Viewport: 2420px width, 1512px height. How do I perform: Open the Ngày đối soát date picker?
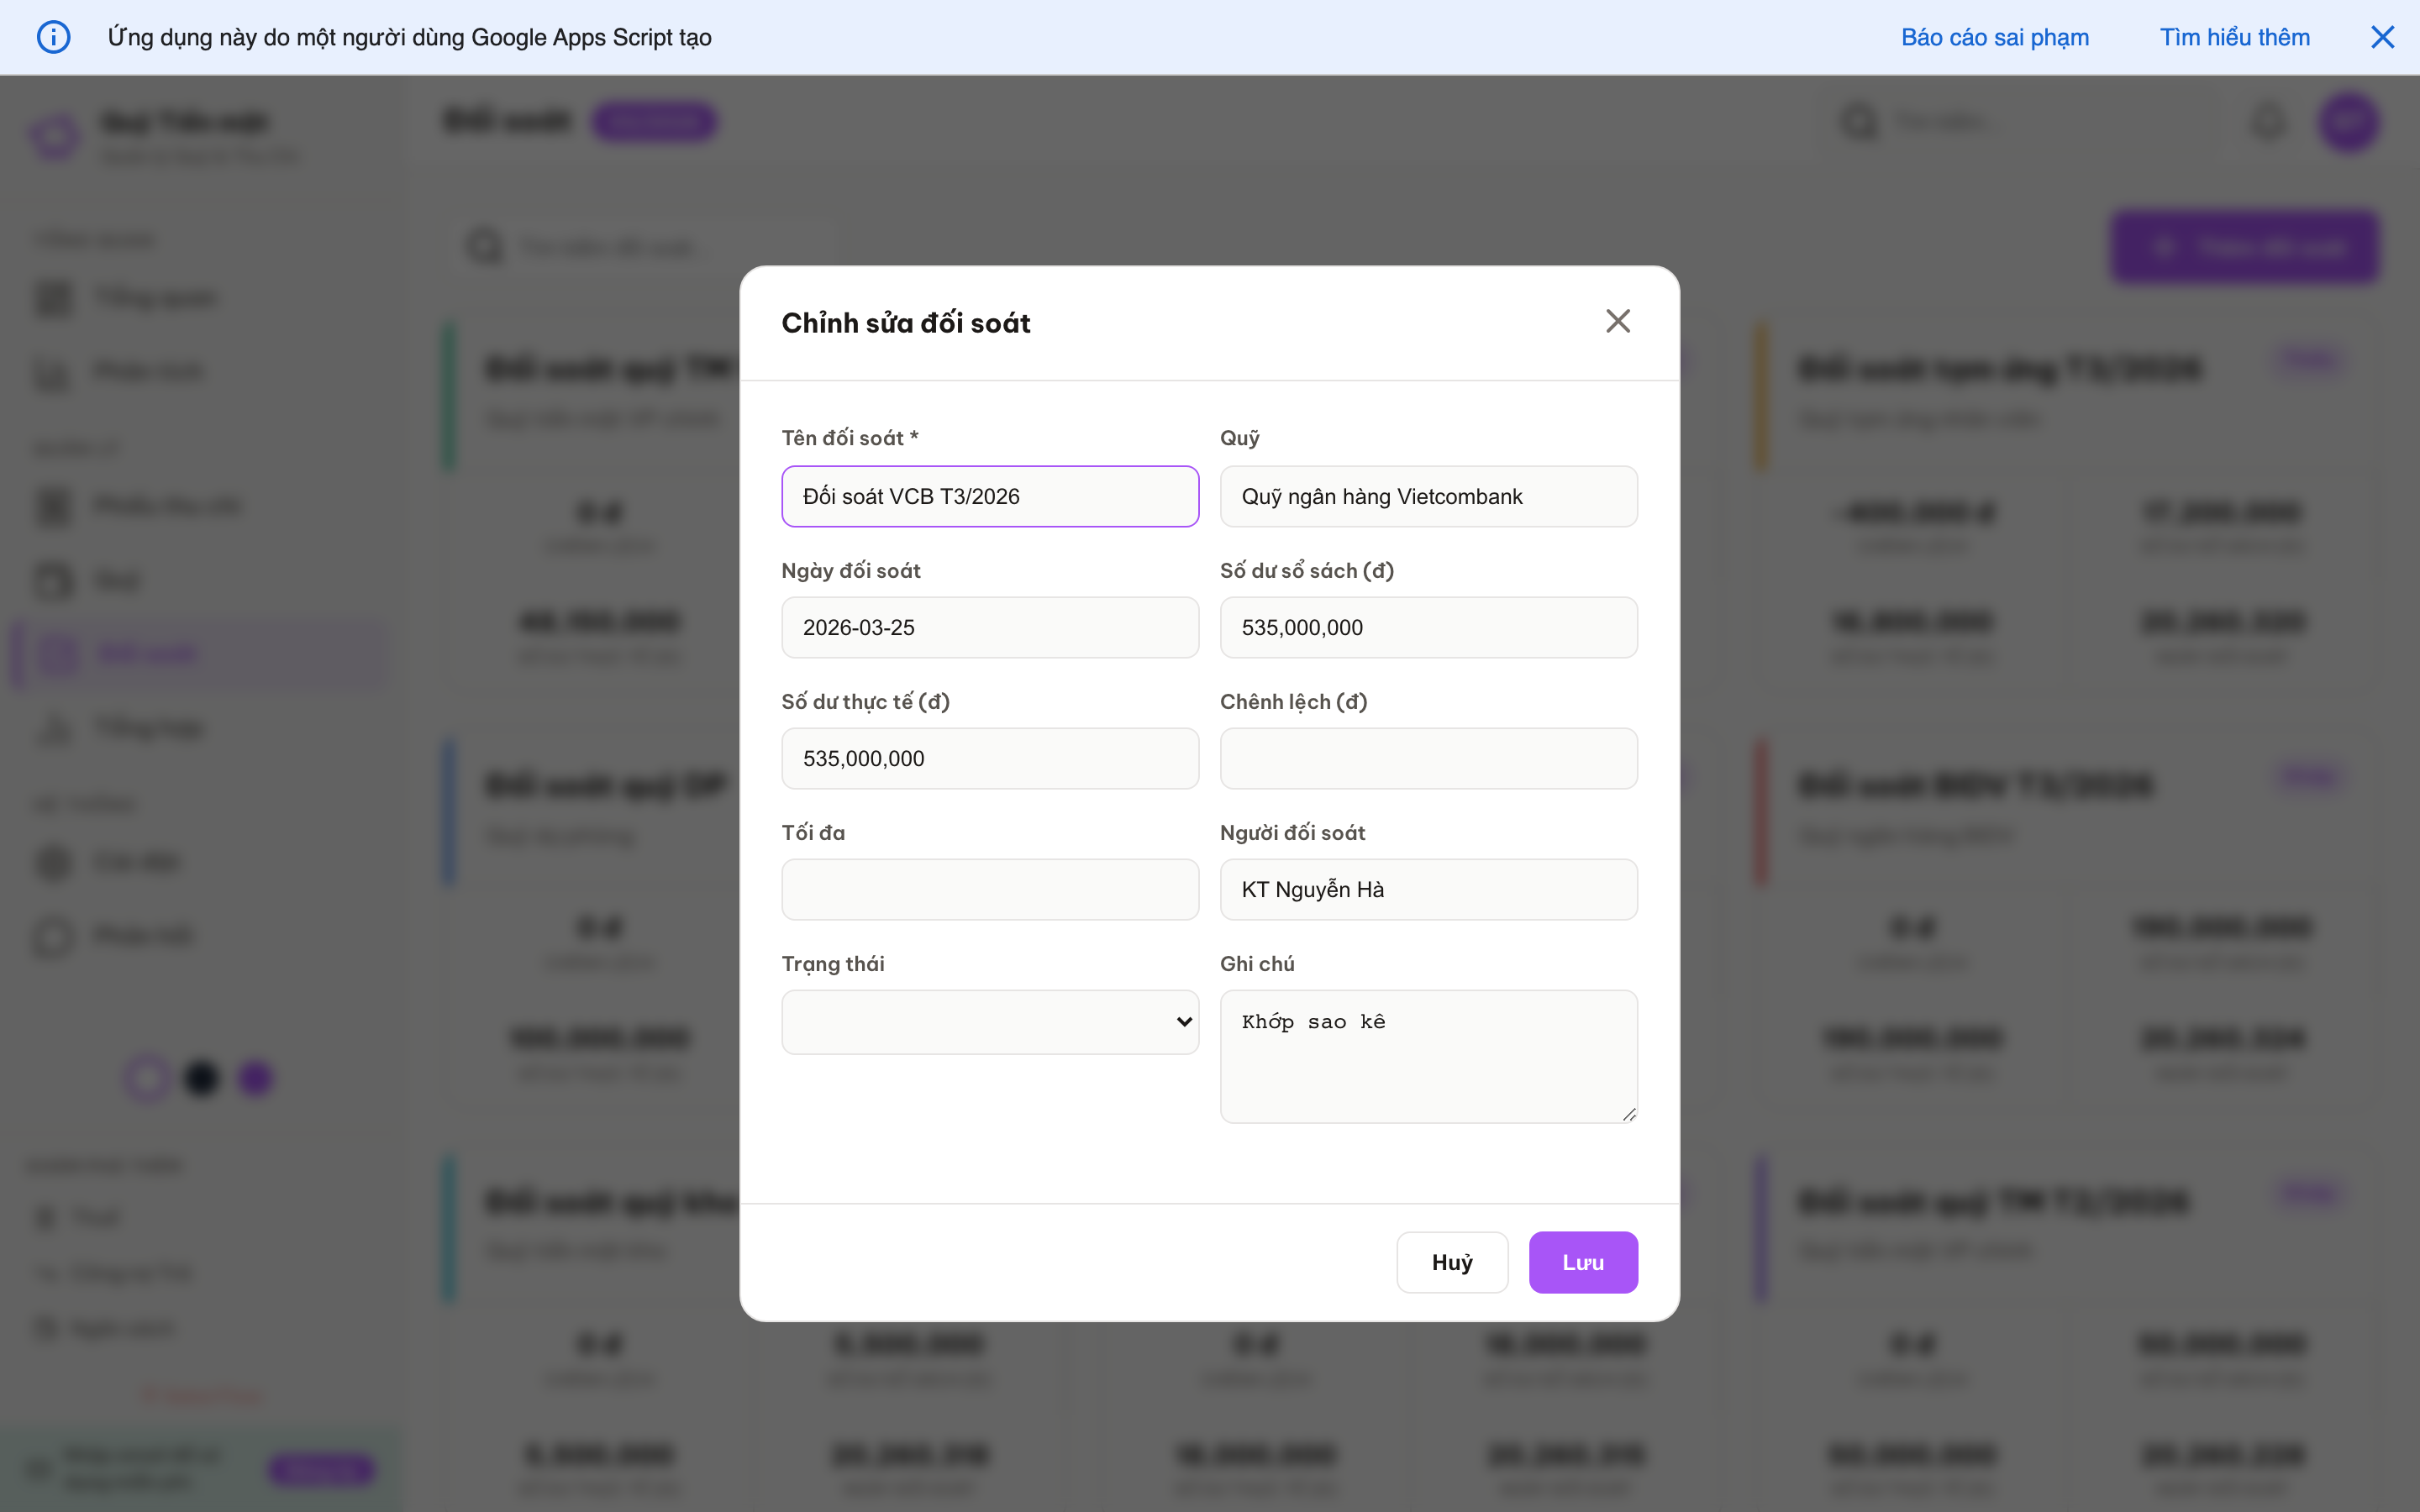coord(989,627)
